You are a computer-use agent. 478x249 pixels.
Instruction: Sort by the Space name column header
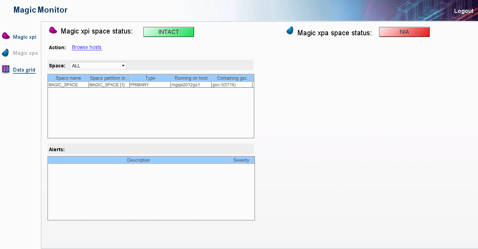click(68, 78)
